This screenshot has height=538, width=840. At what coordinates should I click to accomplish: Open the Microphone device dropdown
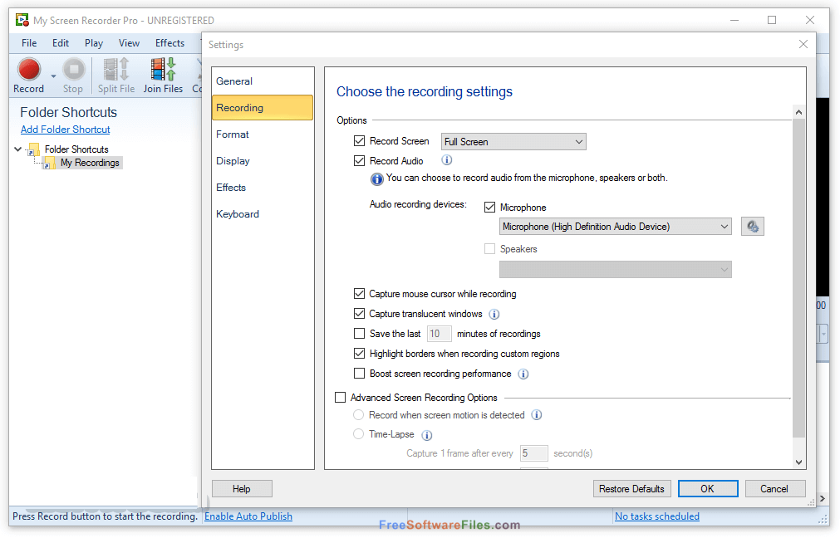point(615,227)
